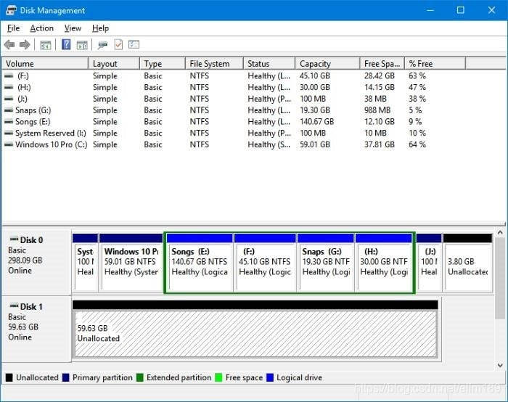
Task: Sort by Free Space column header
Action: click(x=382, y=63)
